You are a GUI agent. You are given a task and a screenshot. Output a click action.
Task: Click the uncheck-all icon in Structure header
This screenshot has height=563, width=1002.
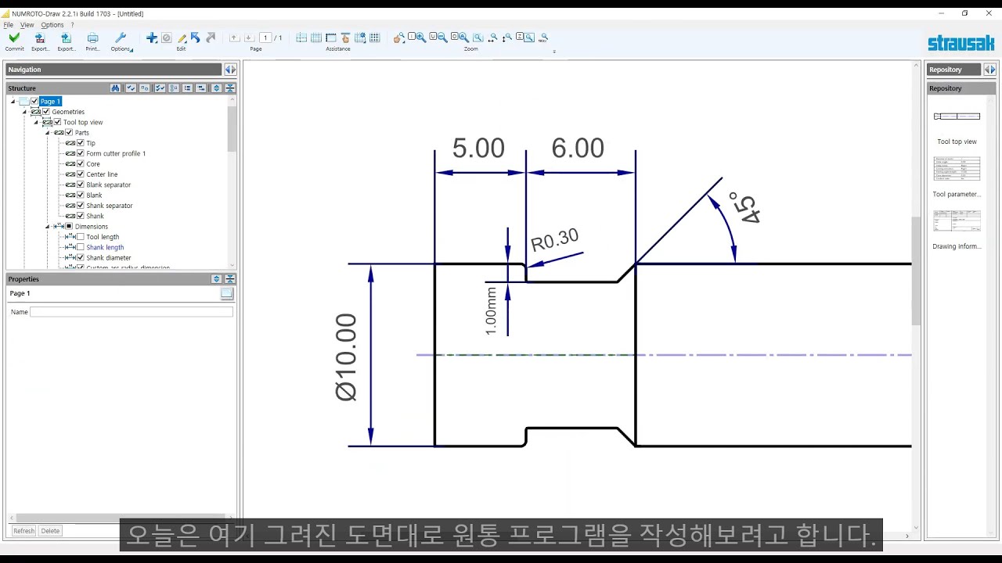145,88
